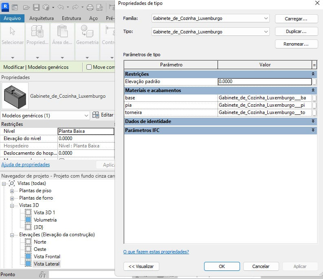Click the Vista Lateral view icon
Image resolution: width=323 pixels, height=279 pixels.
pyautogui.click(x=28, y=264)
